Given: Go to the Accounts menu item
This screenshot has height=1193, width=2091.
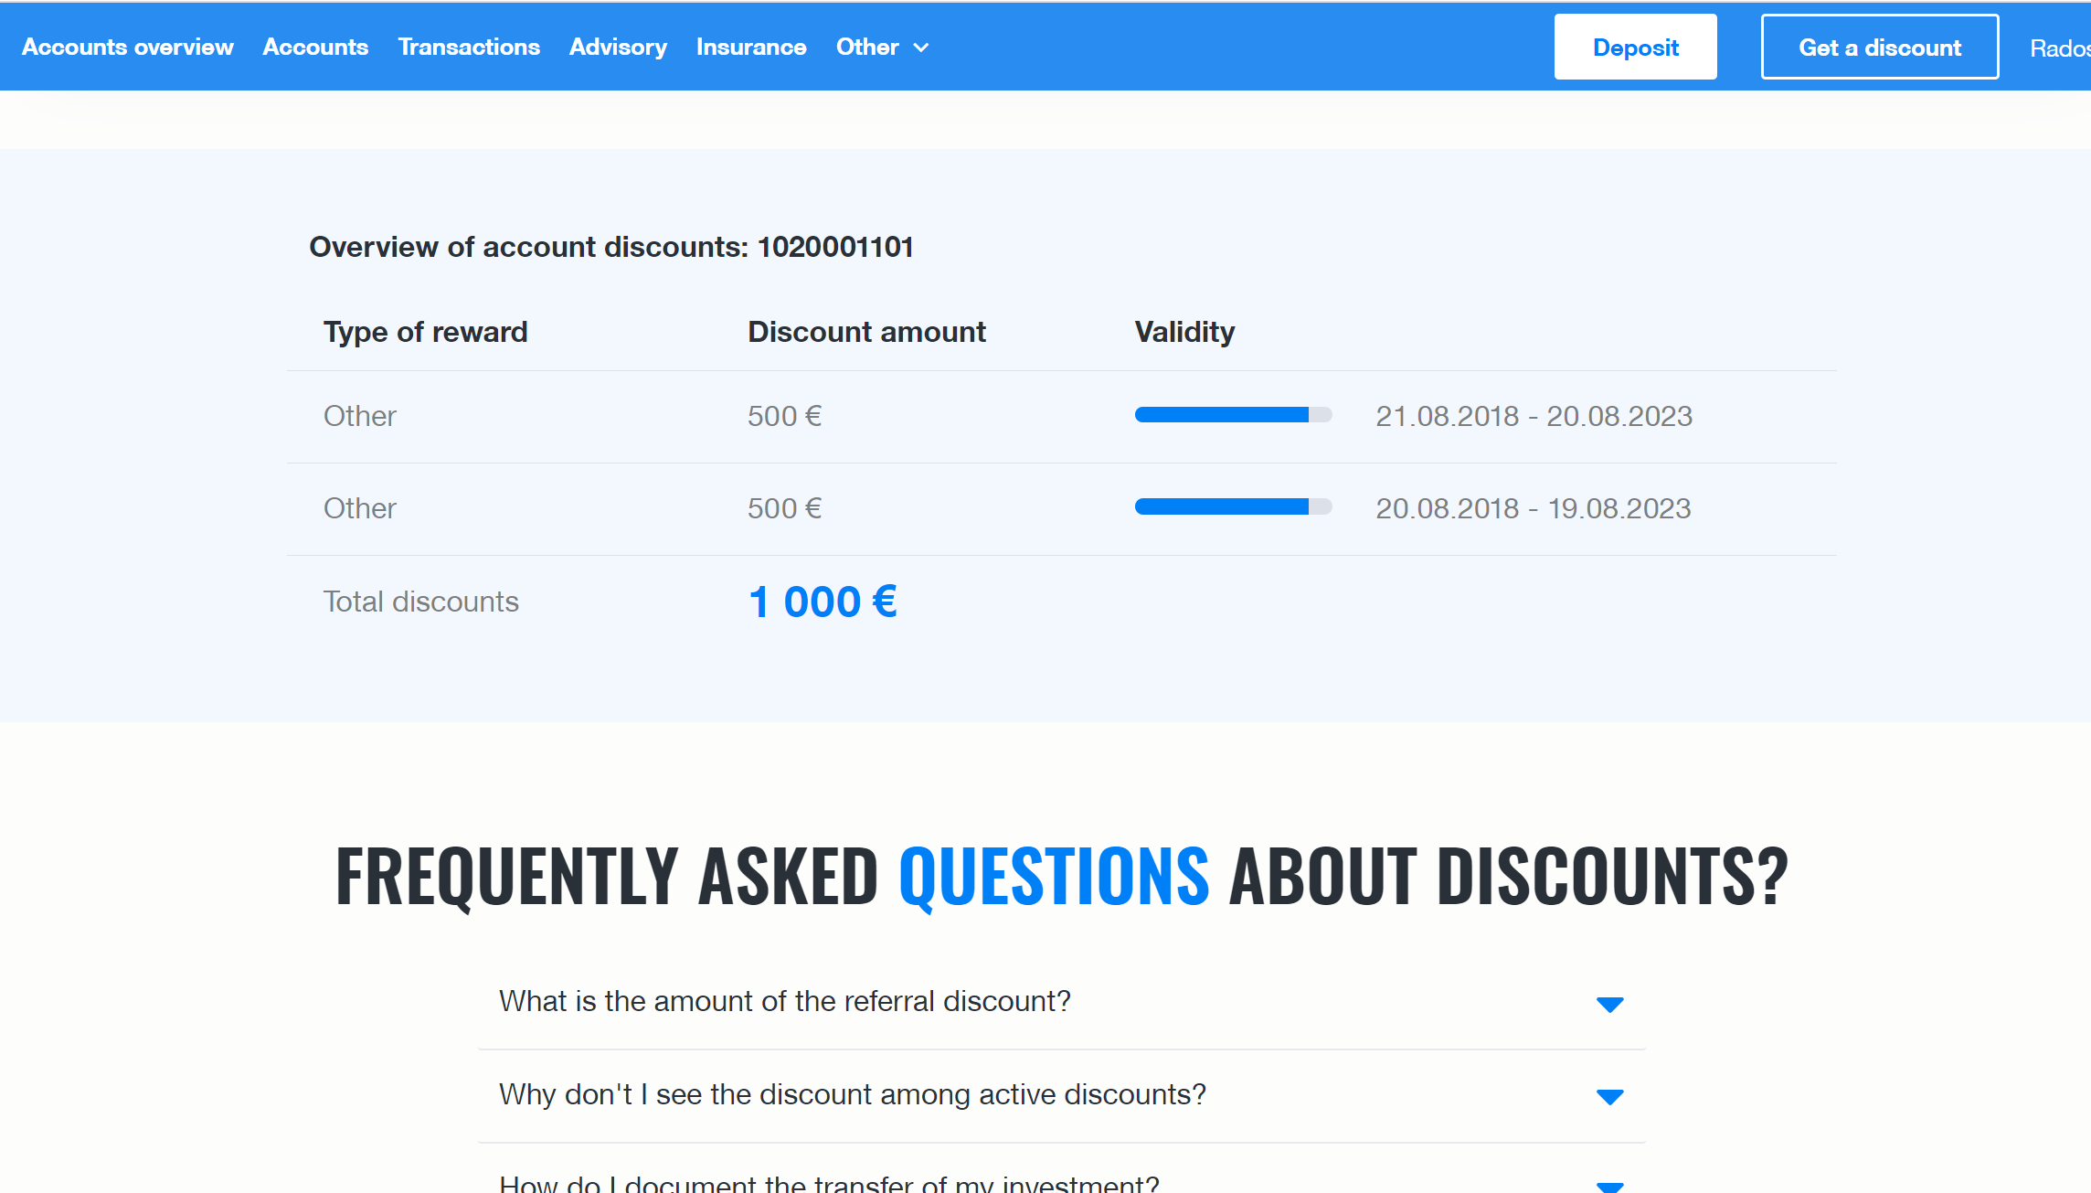Looking at the screenshot, I should tap(315, 47).
